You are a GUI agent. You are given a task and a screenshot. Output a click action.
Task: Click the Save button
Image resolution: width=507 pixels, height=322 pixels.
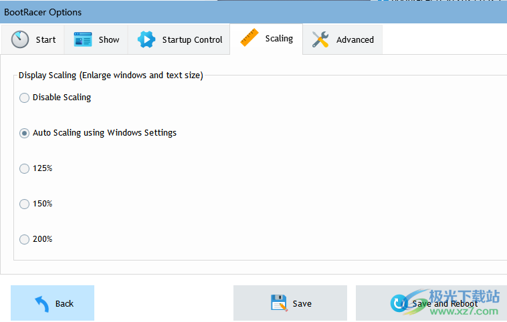[x=290, y=303]
